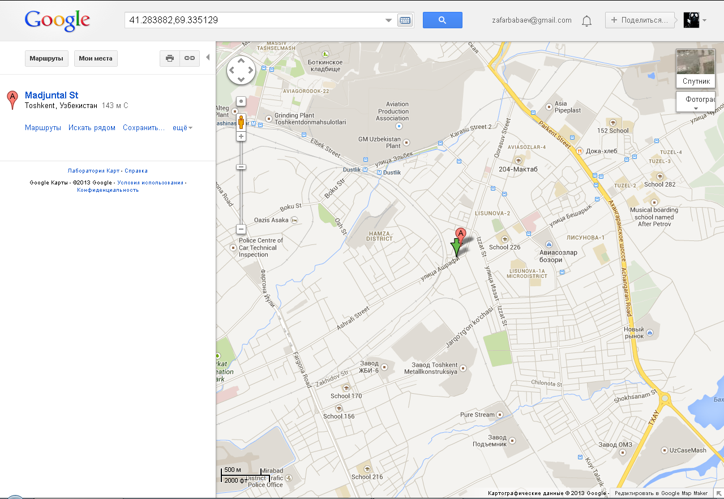The width and height of the screenshot is (724, 499).
Task: Click the zoom slider track
Action: (x=241, y=198)
